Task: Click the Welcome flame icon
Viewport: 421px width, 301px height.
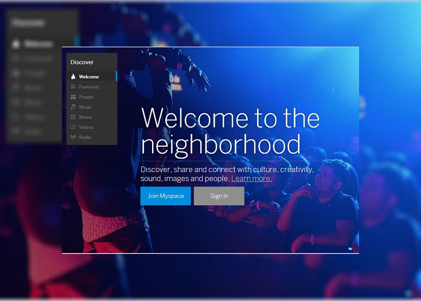Action: click(73, 76)
